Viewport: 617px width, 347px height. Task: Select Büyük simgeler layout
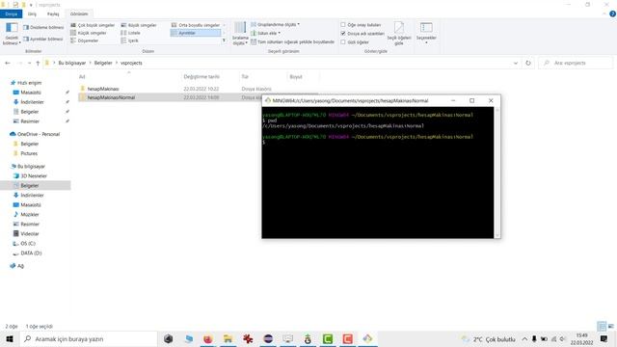pyautogui.click(x=139, y=25)
